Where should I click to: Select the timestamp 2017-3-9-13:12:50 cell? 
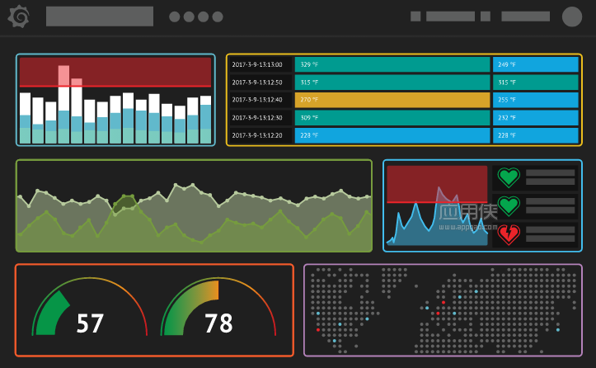tap(260, 83)
